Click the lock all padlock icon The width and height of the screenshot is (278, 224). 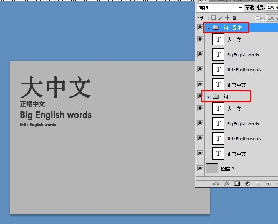[234, 18]
